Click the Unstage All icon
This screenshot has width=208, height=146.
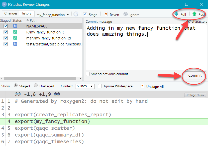(143, 86)
